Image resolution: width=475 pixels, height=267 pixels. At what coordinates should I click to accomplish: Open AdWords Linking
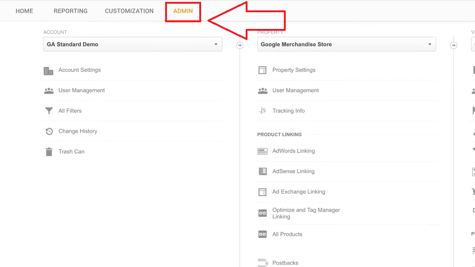click(x=294, y=151)
